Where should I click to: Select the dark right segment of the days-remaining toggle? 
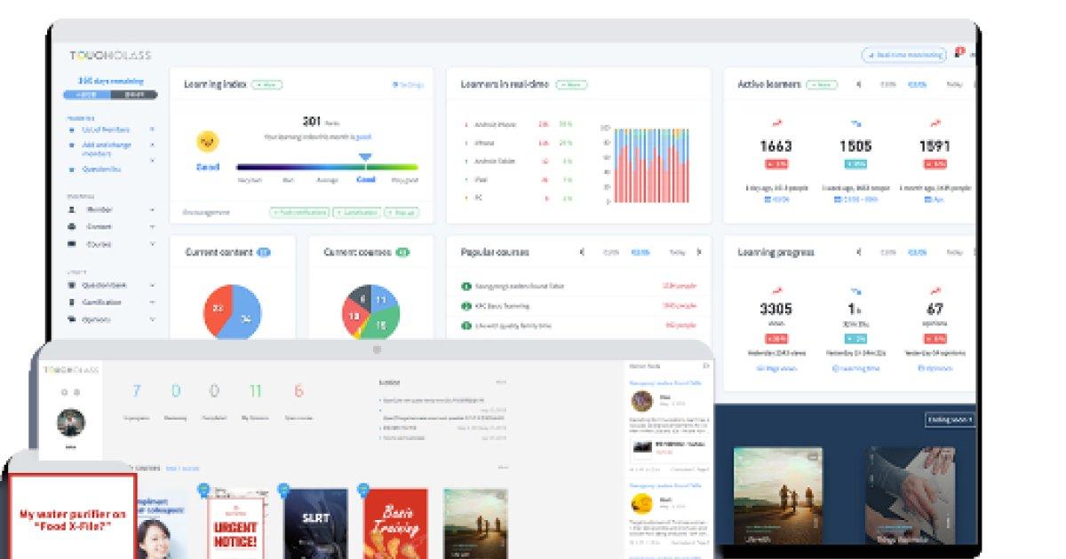point(133,94)
